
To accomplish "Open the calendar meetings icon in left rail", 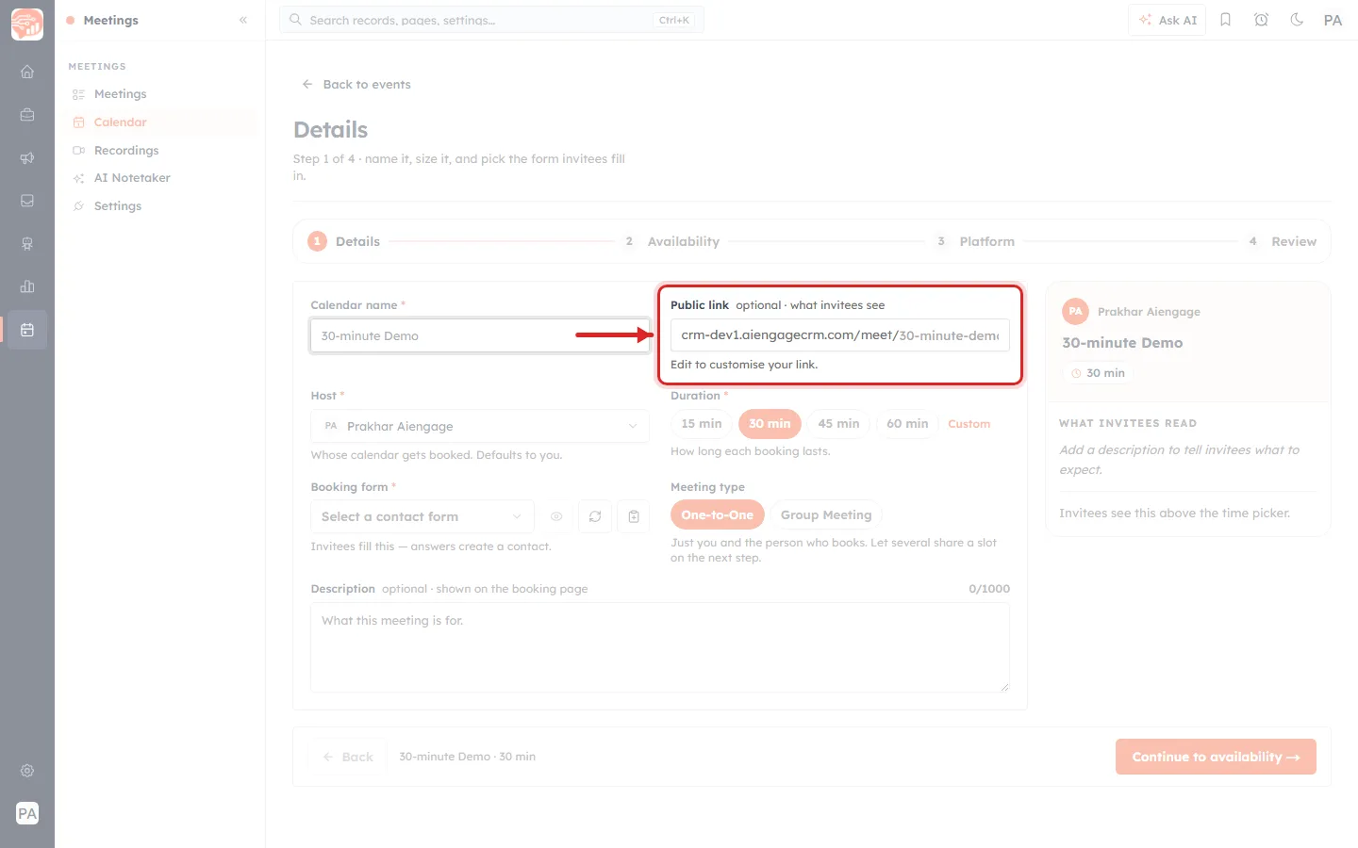I will pyautogui.click(x=27, y=330).
